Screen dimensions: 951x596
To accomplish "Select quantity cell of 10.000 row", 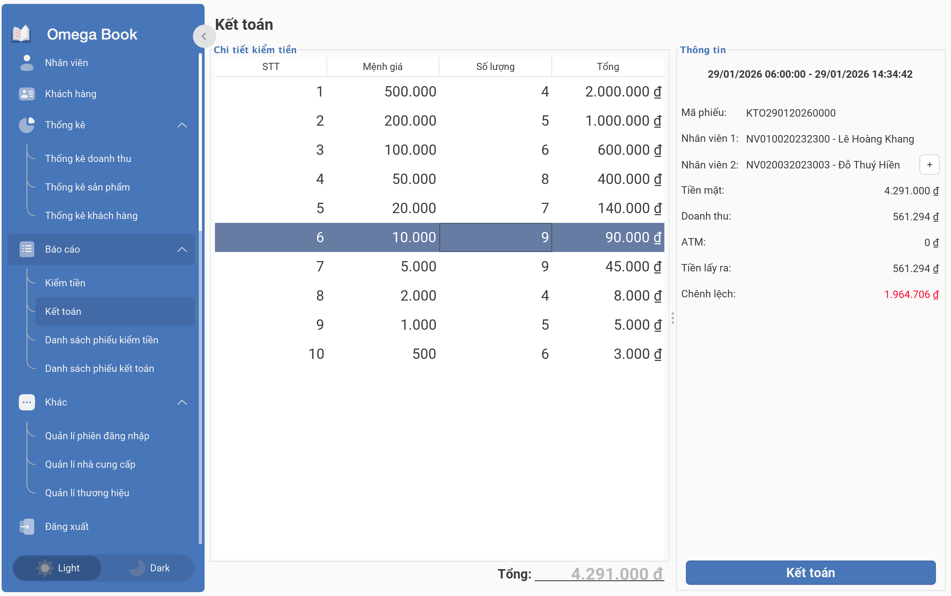I will (495, 237).
